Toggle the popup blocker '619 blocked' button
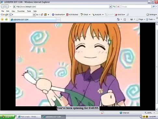 (x=72, y=15)
